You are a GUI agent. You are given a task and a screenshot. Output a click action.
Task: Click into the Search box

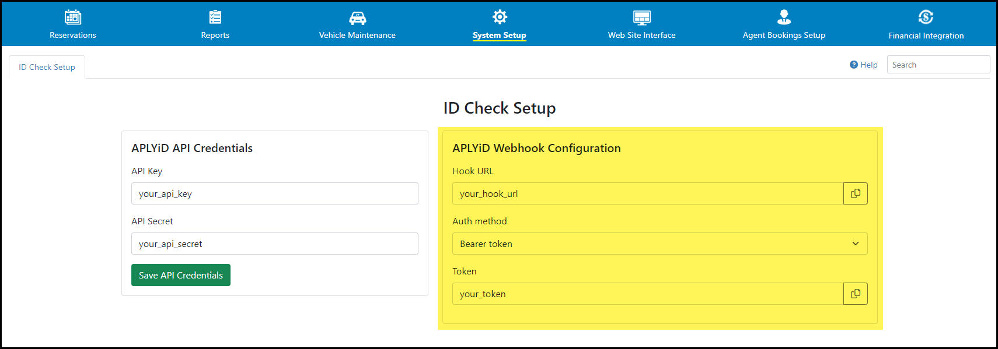pyautogui.click(x=938, y=65)
